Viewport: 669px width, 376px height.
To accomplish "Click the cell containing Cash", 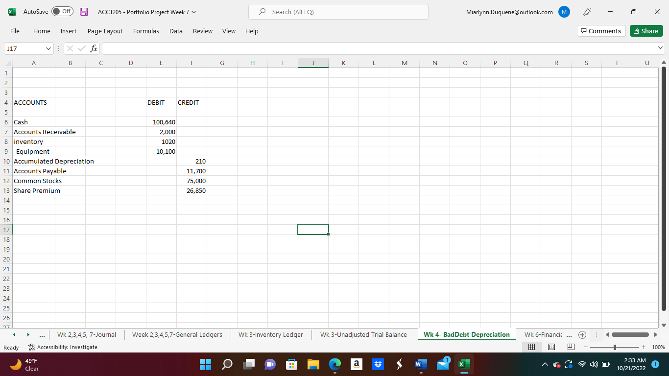I will click(33, 122).
